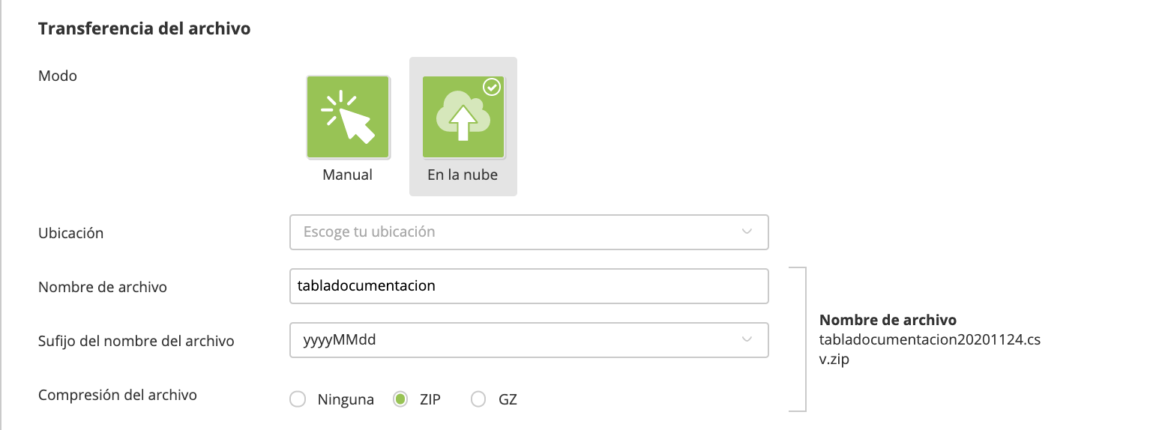Screen dimensions: 1159x430
Task: Click the Compresión del archivo label
Action: pos(118,395)
